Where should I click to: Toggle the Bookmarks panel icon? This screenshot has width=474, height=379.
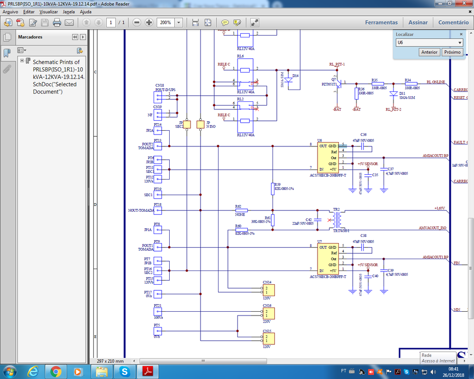tap(7, 53)
